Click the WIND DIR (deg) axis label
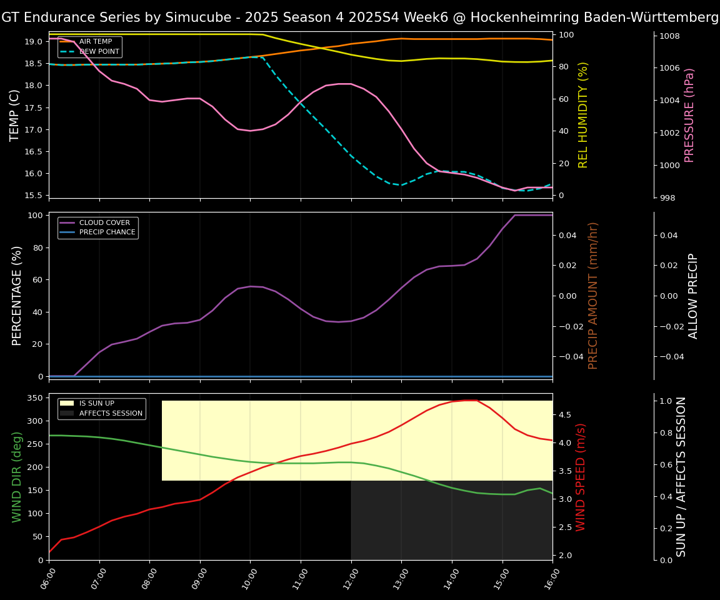Image resolution: width=720 pixels, height=600 pixels. [x=17, y=476]
